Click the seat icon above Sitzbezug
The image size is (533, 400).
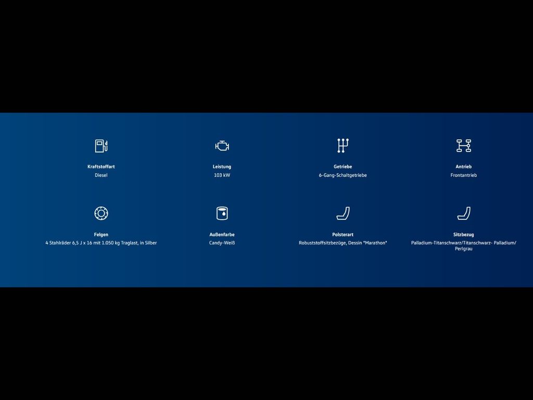(x=463, y=213)
